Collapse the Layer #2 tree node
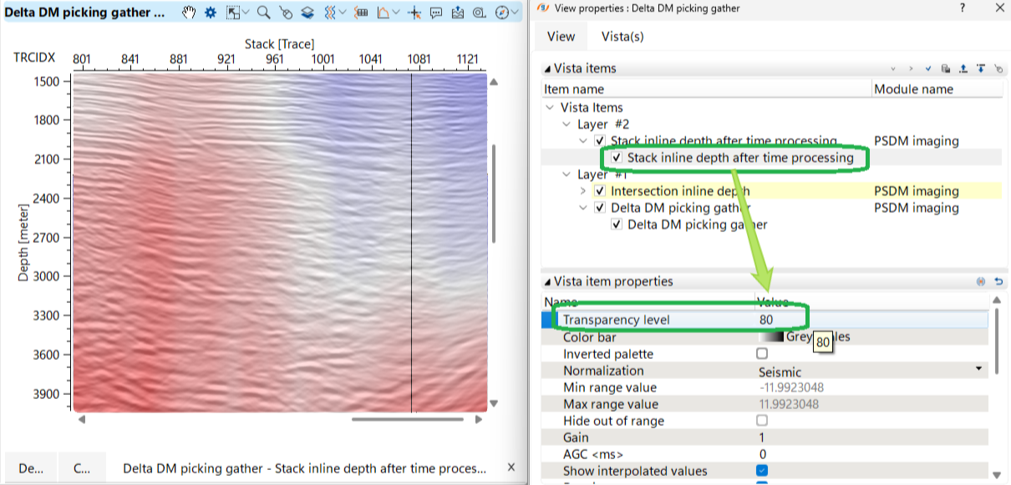The height and width of the screenshot is (485, 1011). [x=566, y=124]
